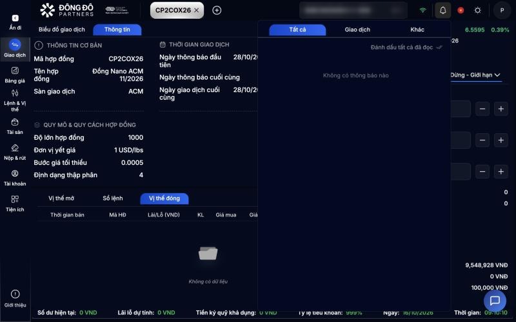
Task: Toggle light/dark theme sun icon
Action: (x=478, y=10)
